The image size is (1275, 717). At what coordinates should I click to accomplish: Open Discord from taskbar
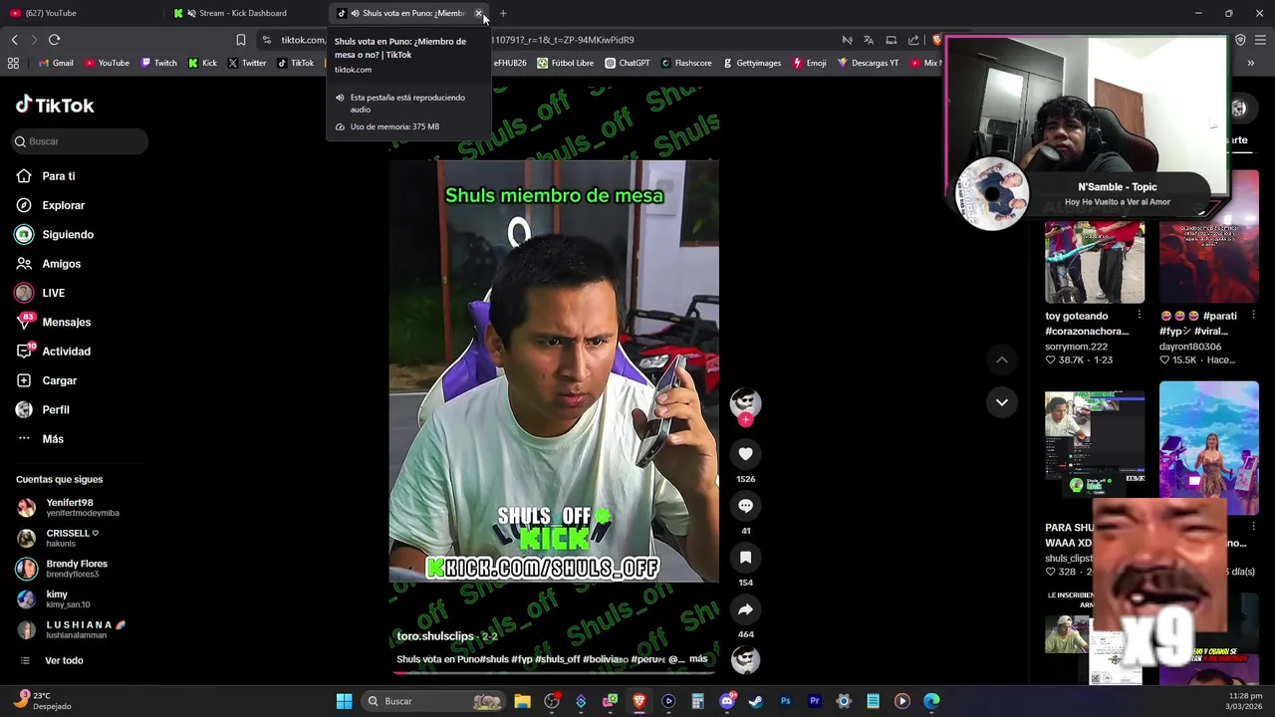(727, 701)
